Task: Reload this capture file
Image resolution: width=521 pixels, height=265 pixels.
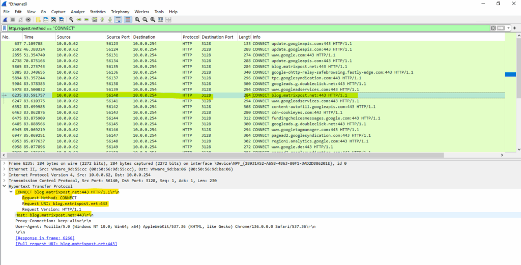Action: [62, 20]
